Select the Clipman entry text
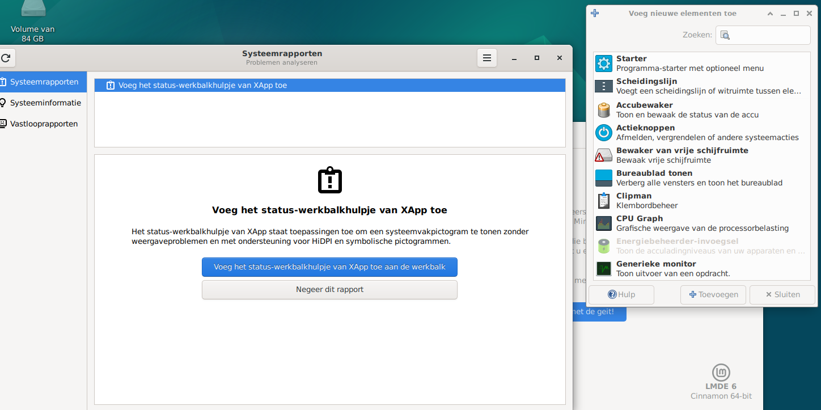821x410 pixels. [647, 200]
